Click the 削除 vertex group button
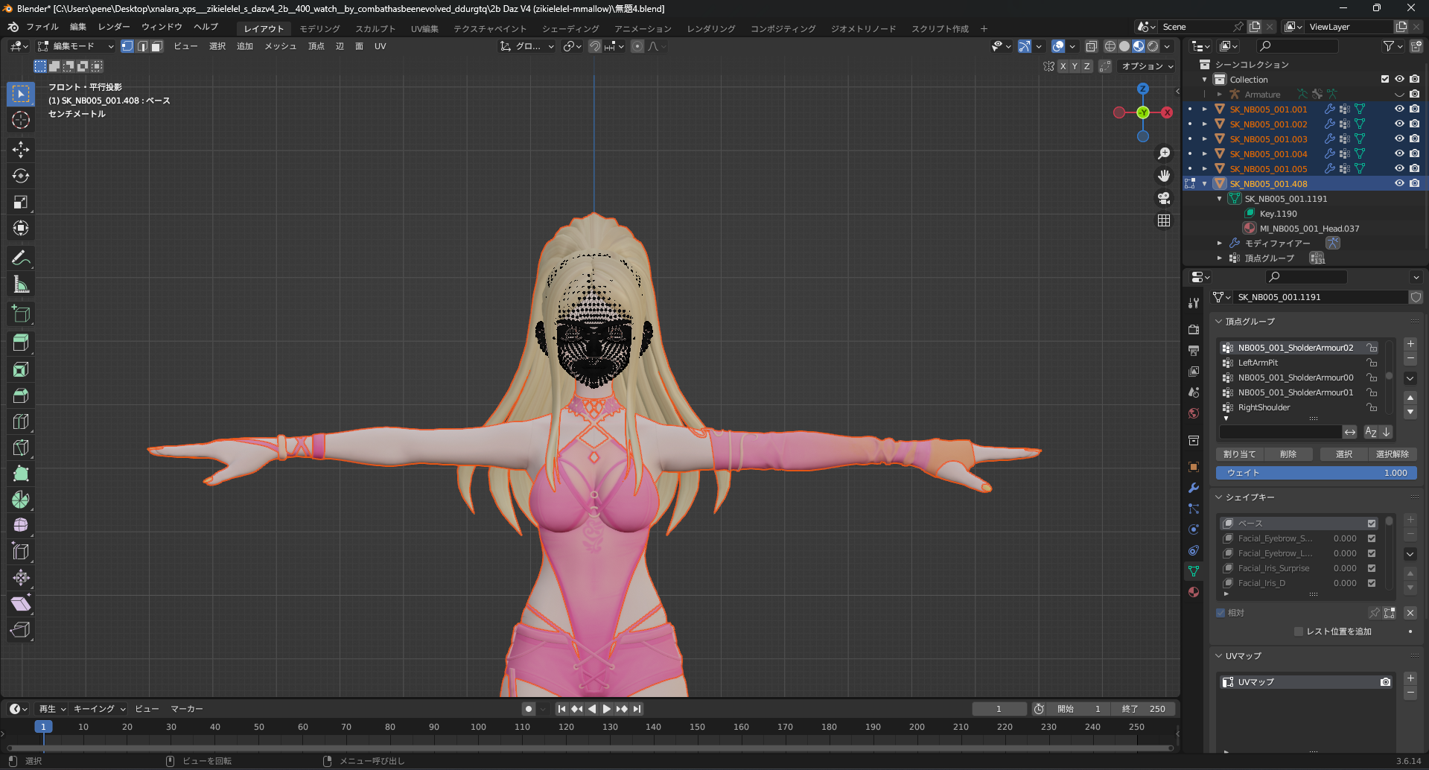Image resolution: width=1429 pixels, height=770 pixels. [1288, 454]
